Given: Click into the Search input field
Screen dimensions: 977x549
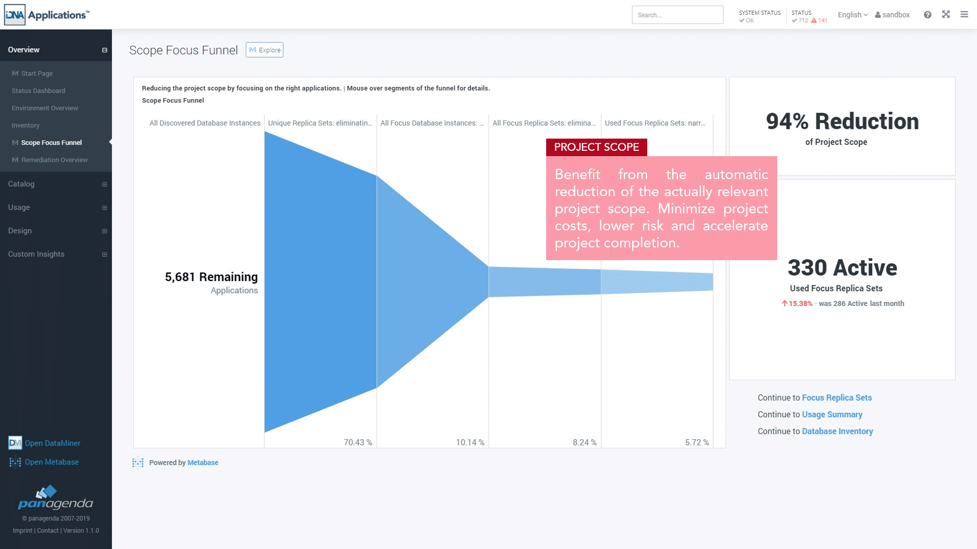Looking at the screenshot, I should point(677,15).
